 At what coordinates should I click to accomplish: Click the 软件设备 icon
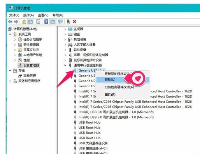coord(70,50)
